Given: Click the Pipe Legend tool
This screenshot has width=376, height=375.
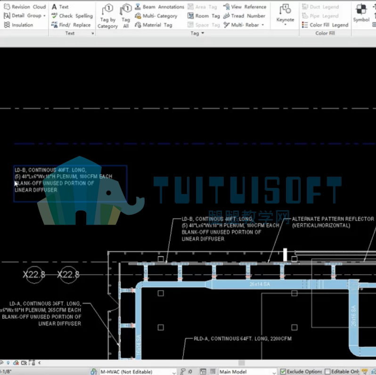Looking at the screenshot, I should click(x=320, y=16).
